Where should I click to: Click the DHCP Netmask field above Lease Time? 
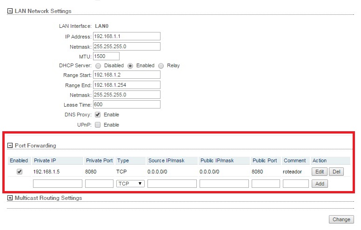point(127,95)
